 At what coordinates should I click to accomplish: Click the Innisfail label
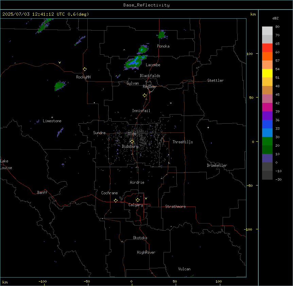click(141, 111)
